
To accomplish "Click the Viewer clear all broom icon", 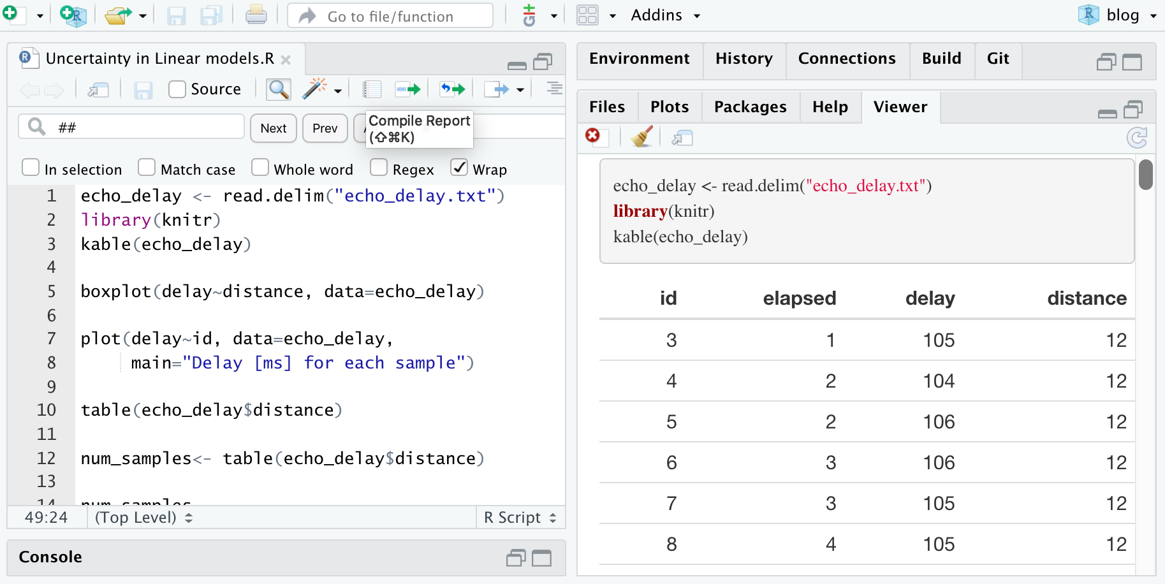I will click(x=642, y=136).
